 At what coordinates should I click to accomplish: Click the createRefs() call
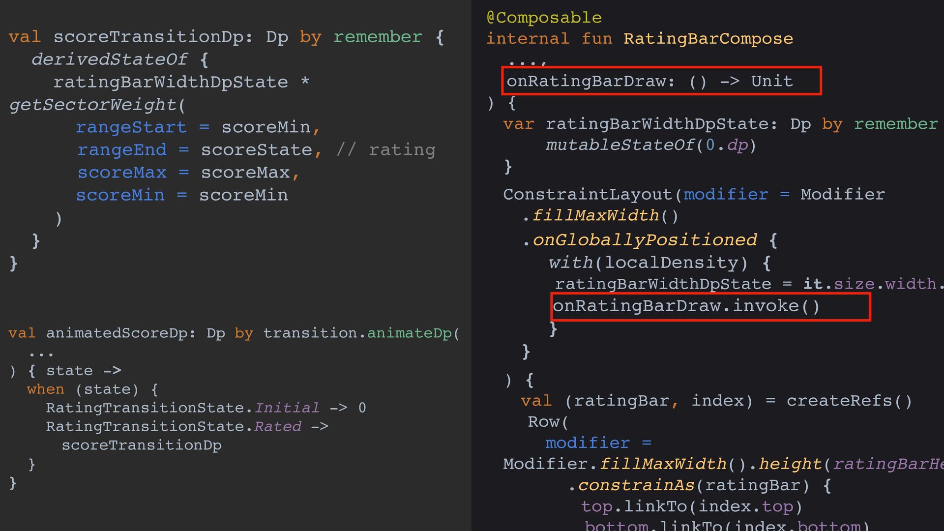tap(849, 401)
